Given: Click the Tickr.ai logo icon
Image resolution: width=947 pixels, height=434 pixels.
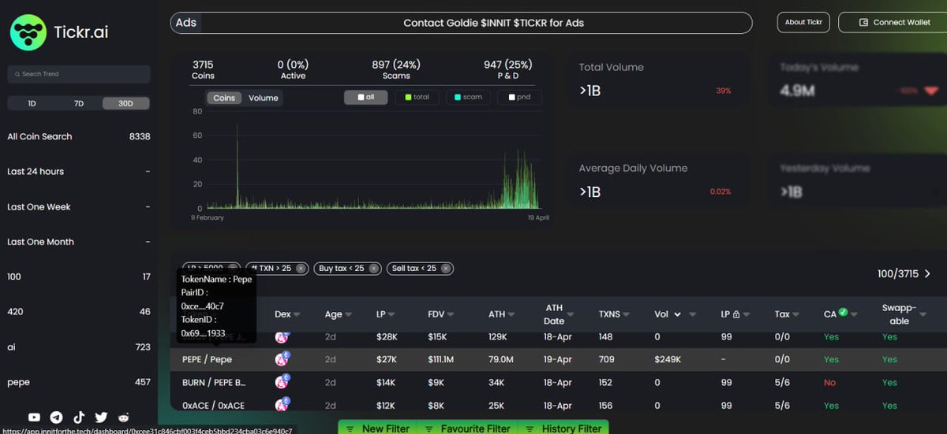Looking at the screenshot, I should point(28,32).
